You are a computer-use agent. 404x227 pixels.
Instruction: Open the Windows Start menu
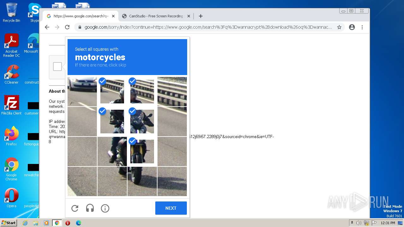pos(9,223)
